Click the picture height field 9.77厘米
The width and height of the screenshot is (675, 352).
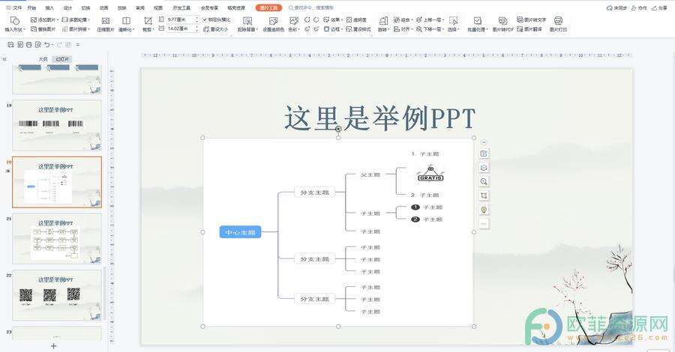pyautogui.click(x=181, y=19)
